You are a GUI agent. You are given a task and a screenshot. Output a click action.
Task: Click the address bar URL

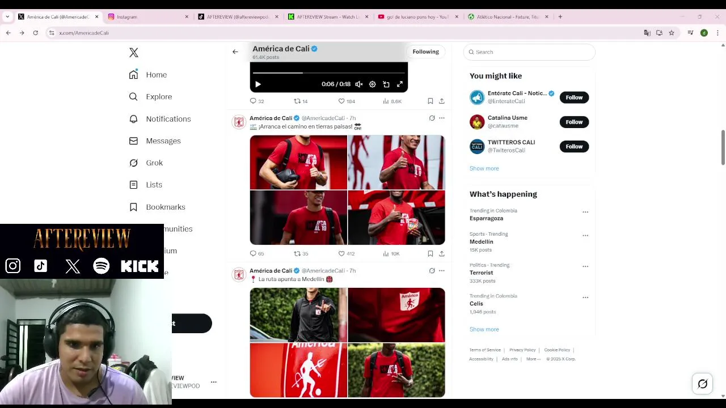(84, 33)
